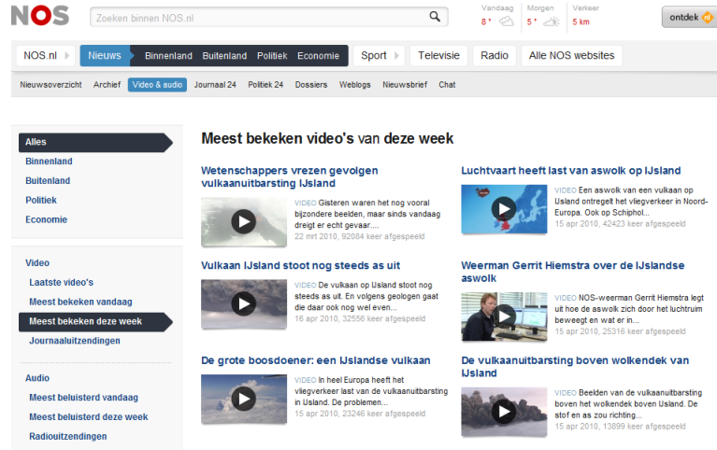
Task: Open the Televisie tab
Action: pos(438,56)
